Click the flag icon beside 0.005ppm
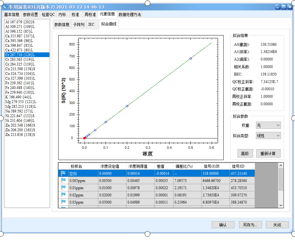This screenshot has height=240, width=295. click(63, 180)
